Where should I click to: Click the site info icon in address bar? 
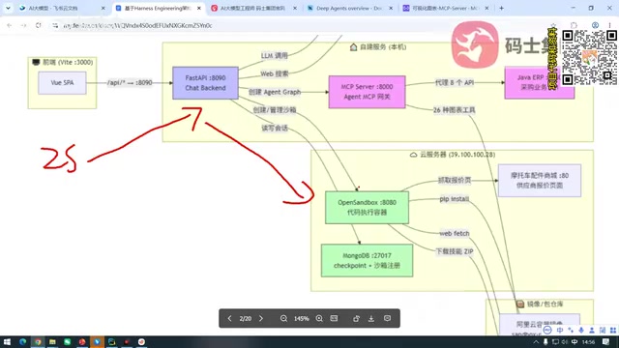coord(55,25)
